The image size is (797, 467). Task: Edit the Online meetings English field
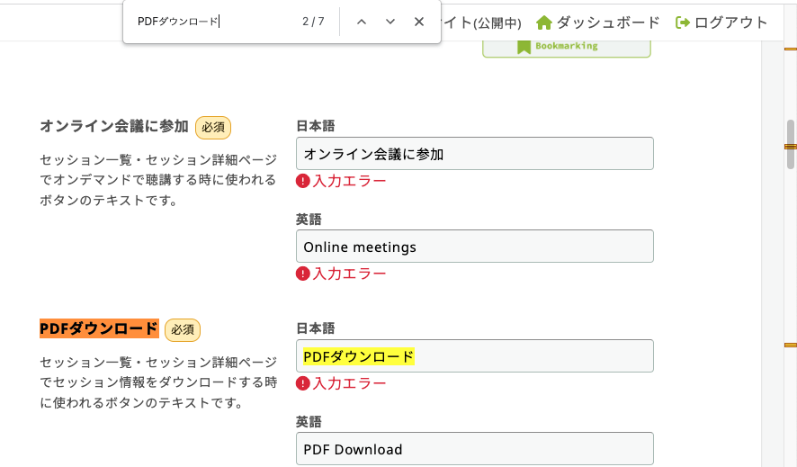coord(475,247)
